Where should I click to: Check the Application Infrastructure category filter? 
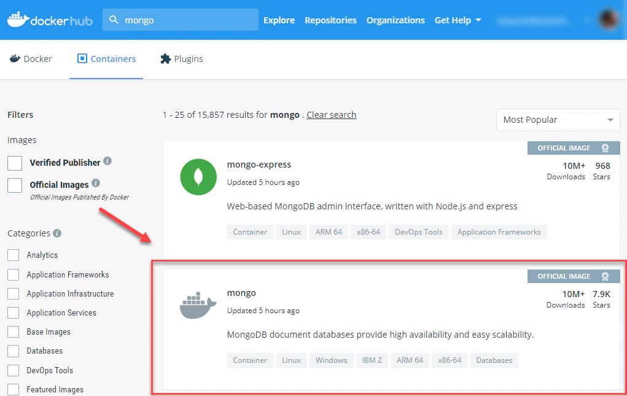coord(13,293)
